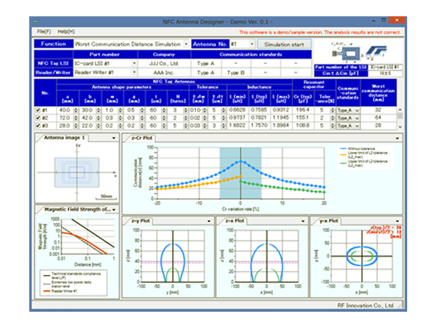Open the Help(H) menu
435x326 pixels.
point(66,32)
